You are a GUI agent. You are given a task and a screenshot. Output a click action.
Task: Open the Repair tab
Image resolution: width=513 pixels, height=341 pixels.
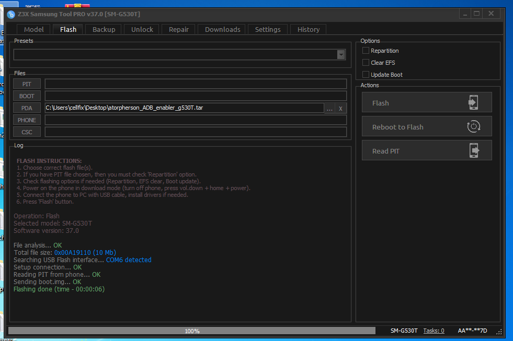179,29
